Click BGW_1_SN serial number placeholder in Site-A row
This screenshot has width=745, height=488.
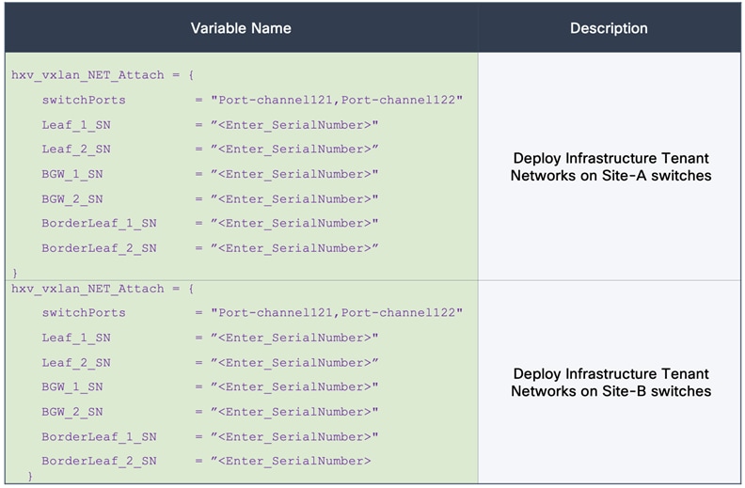pyautogui.click(x=294, y=174)
